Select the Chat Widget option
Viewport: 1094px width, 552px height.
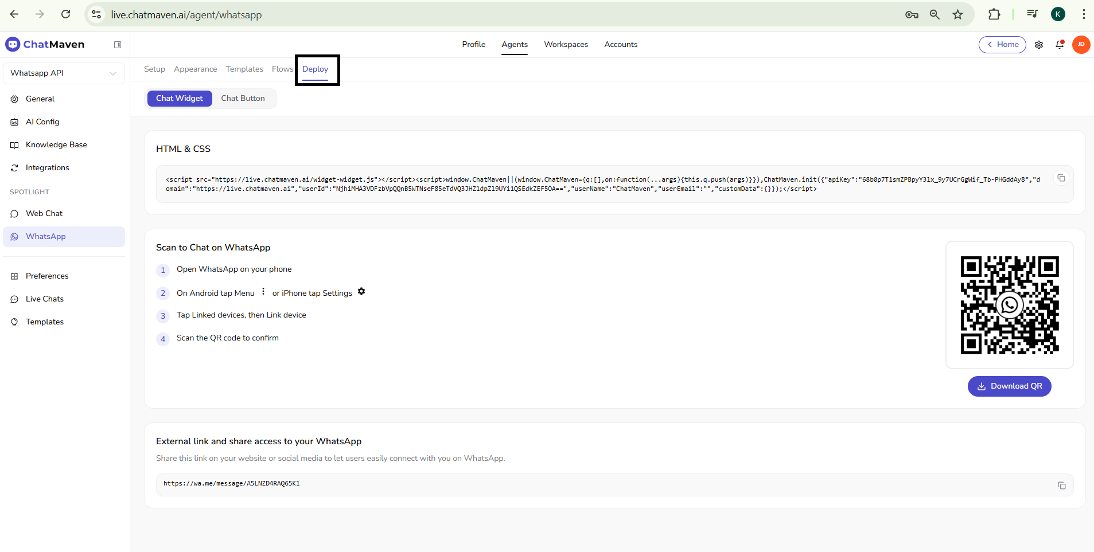[x=180, y=99]
